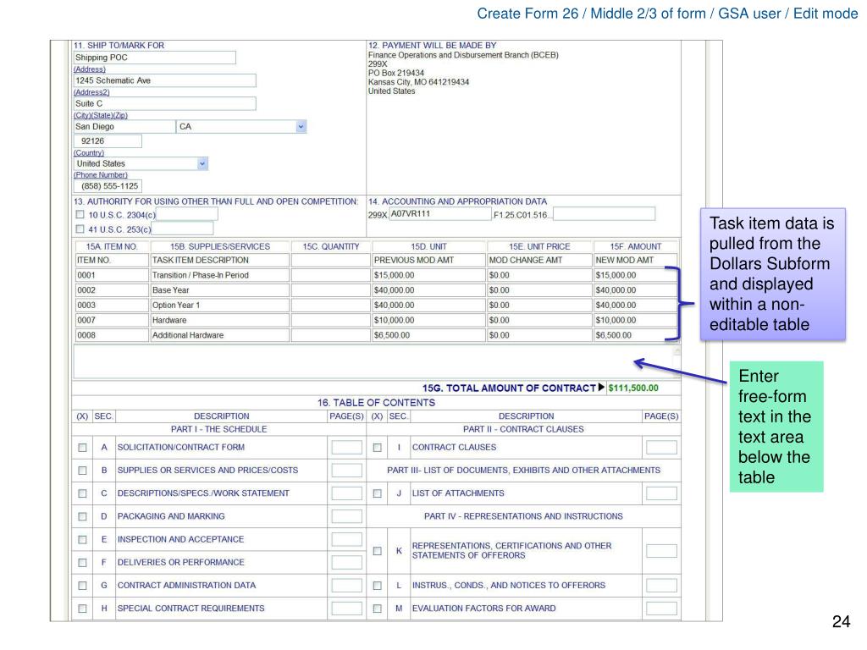Click the 15E. UNIT PRICE column header
This screenshot has height=650, width=867.
pos(539,246)
